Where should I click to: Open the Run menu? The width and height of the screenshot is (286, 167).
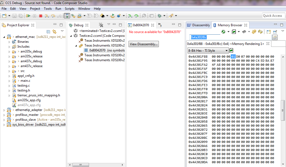(58, 9)
